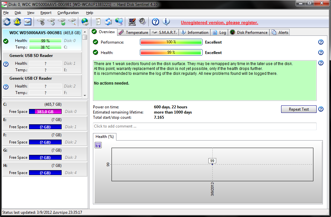
Task: Click help icon beside Performance bar
Action: pyautogui.click(x=321, y=42)
